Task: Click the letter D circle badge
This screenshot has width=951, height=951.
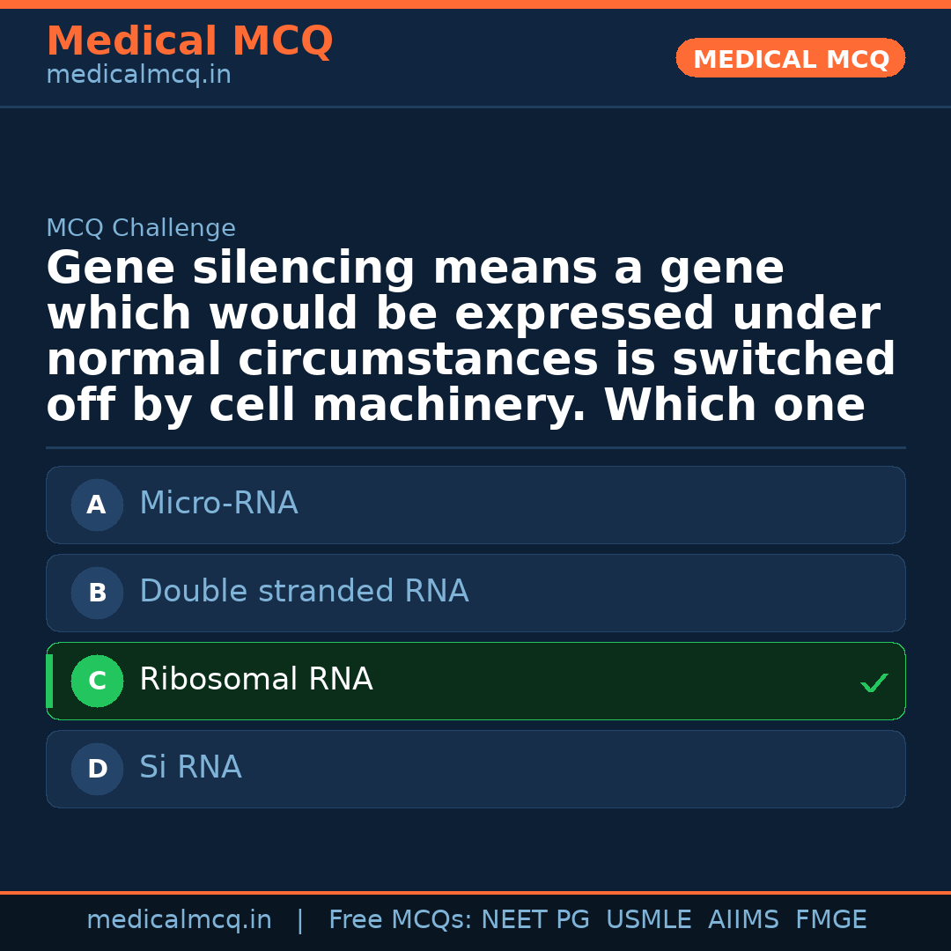Action: (x=97, y=769)
